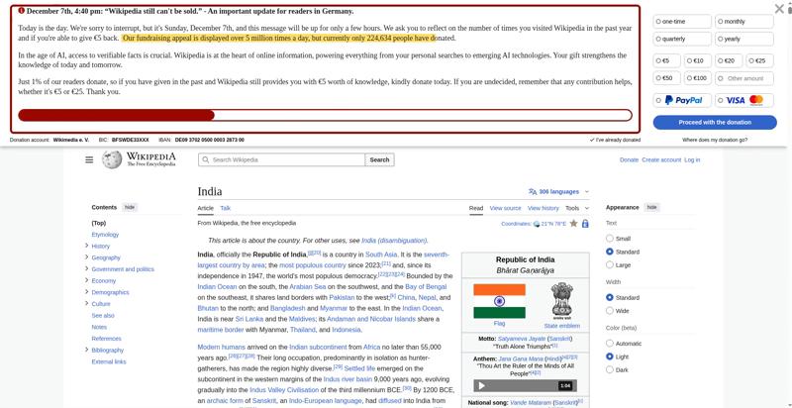Click the Create account link

coord(661,159)
